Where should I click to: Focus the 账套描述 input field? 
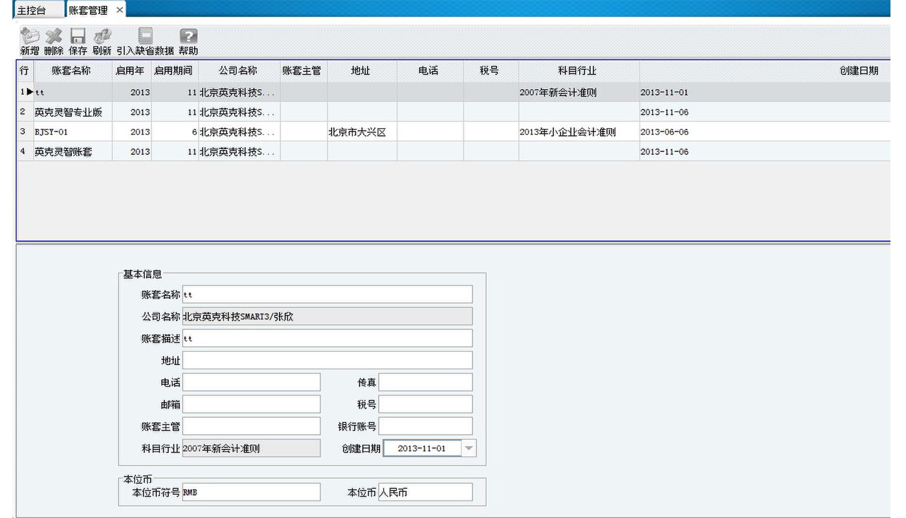pyautogui.click(x=327, y=339)
